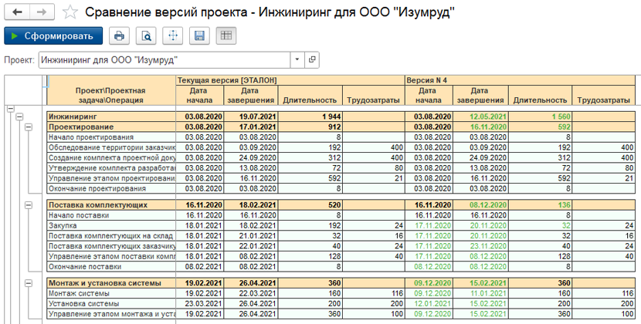Viewport: 641px width, 324px height.
Task: Go forward with the right arrow button
Action: (x=43, y=12)
